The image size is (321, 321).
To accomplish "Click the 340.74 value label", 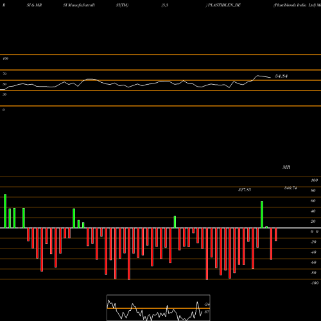I will (290, 188).
